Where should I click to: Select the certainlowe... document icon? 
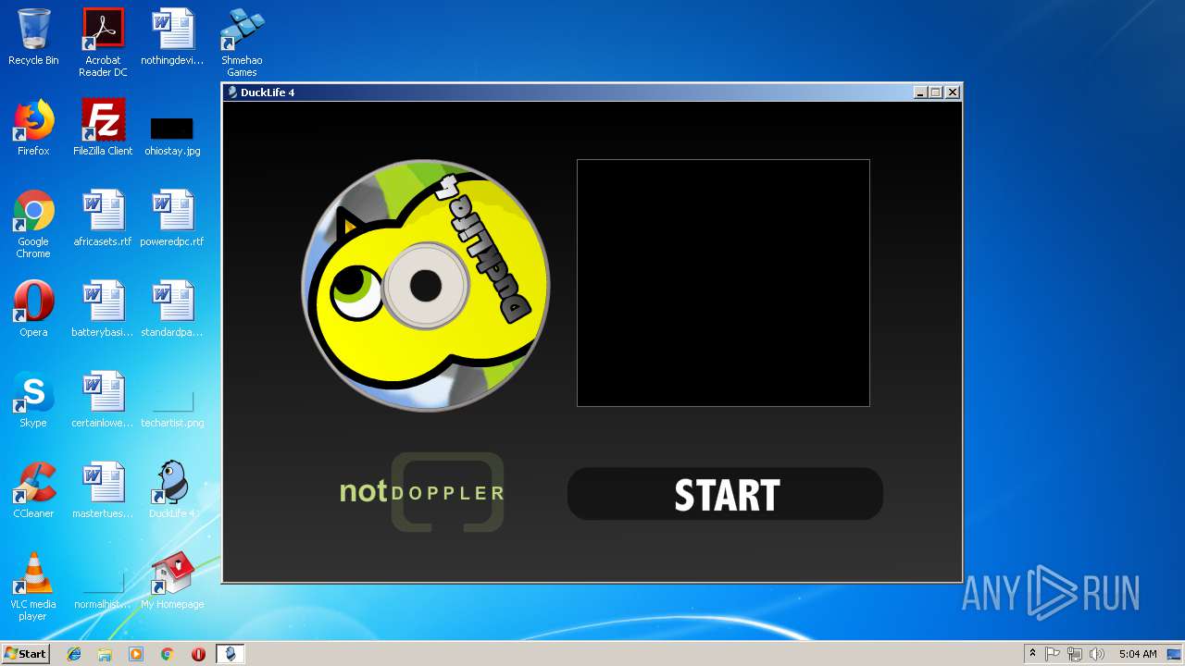click(x=103, y=400)
